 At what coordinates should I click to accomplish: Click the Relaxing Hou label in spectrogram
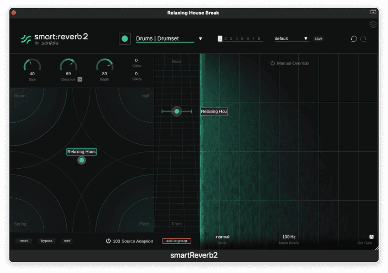pyautogui.click(x=214, y=112)
